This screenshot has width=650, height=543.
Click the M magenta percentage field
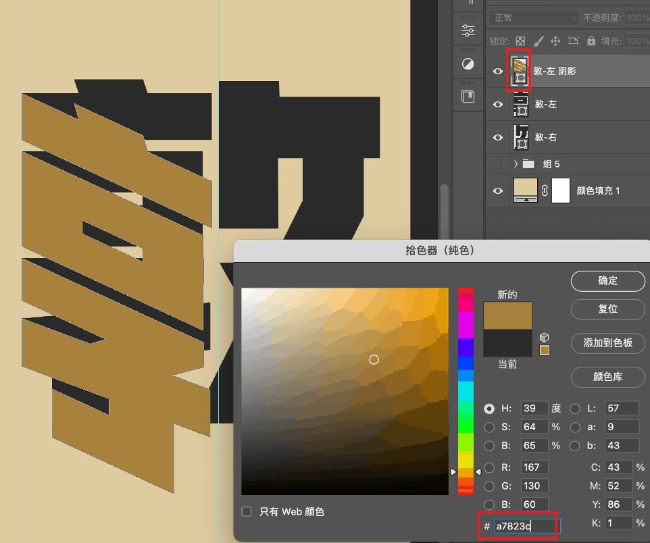pos(618,486)
